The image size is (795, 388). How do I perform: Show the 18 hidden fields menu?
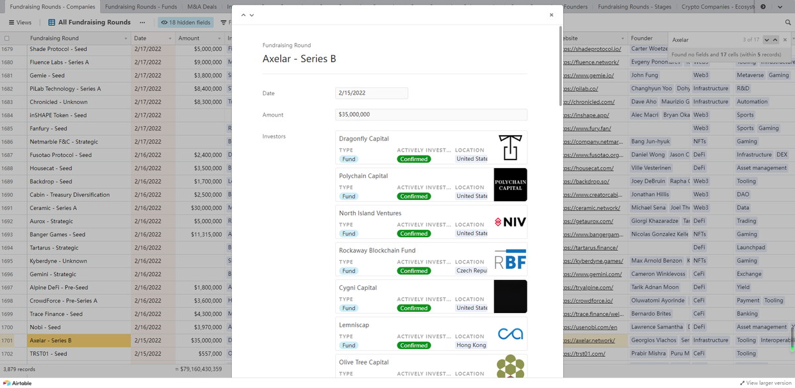(185, 23)
